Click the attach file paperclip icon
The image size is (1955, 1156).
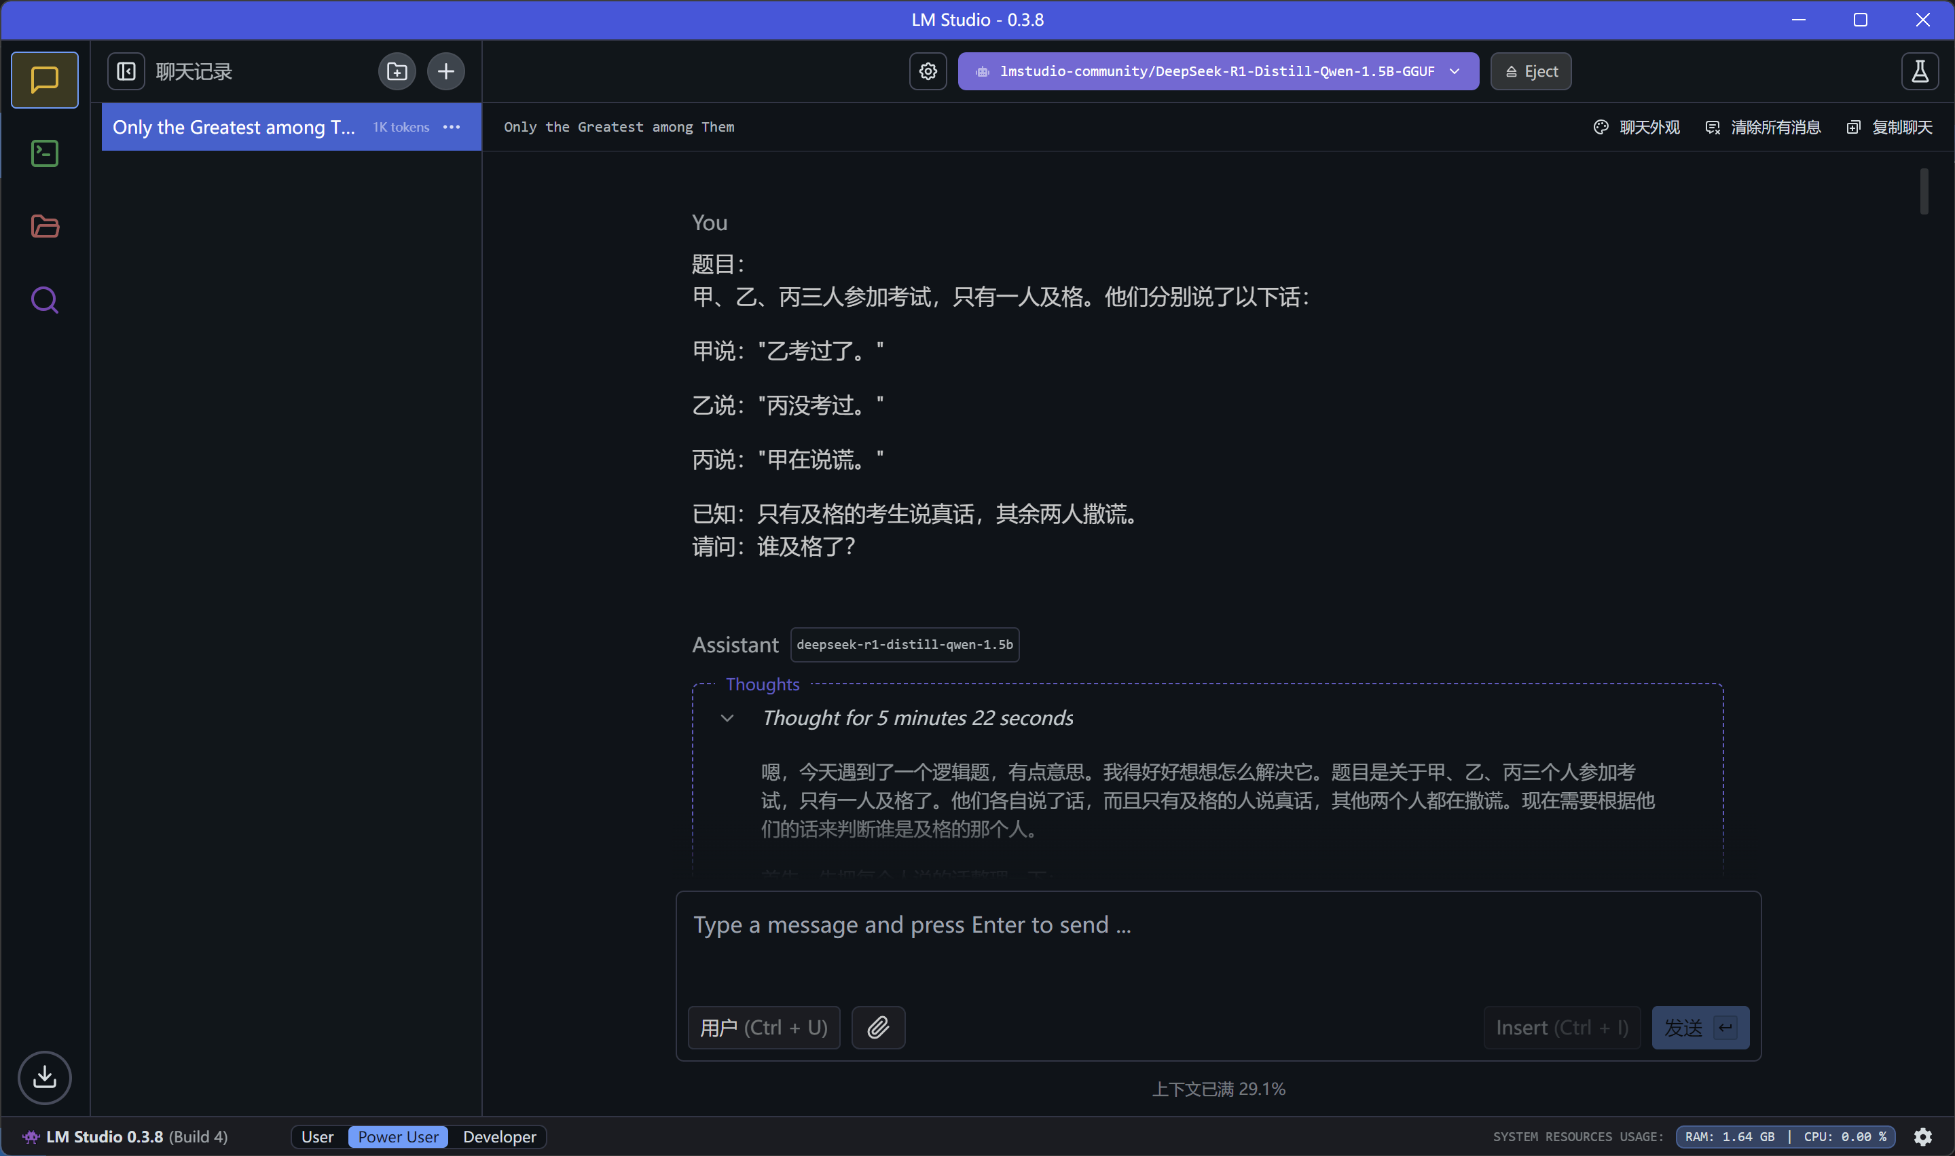[x=877, y=1028]
